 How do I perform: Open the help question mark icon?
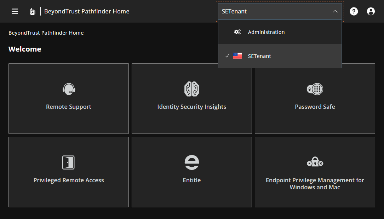(x=354, y=11)
